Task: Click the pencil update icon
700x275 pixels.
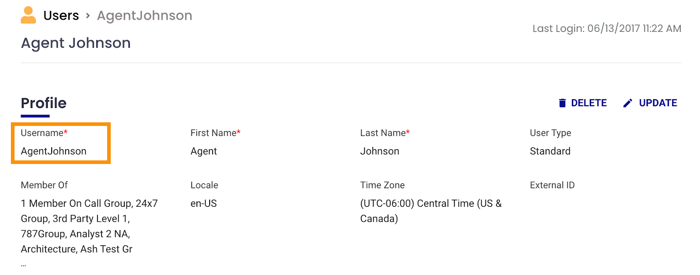Action: tap(628, 103)
